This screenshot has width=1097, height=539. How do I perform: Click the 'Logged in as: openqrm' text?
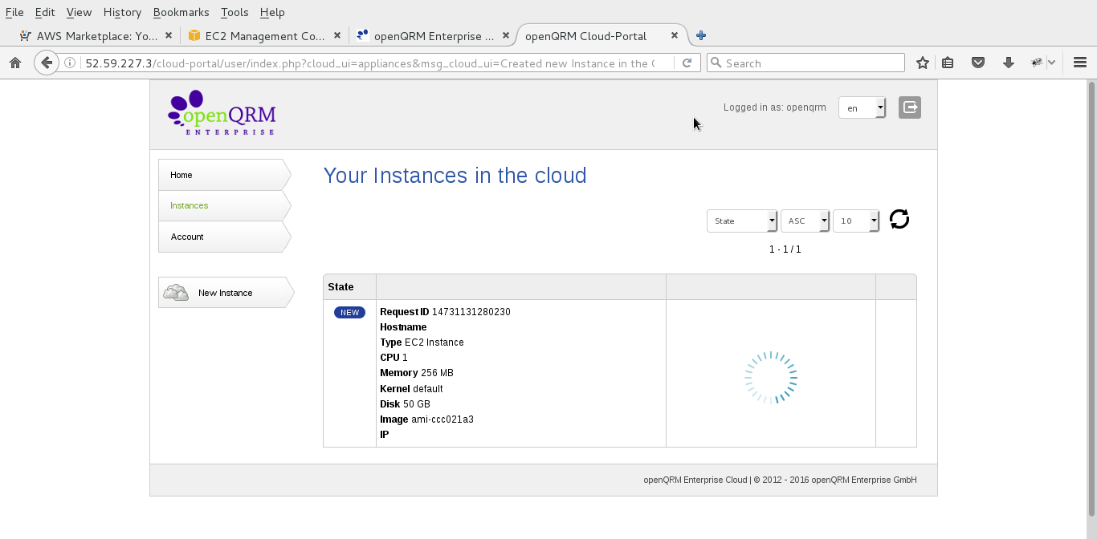pos(774,107)
